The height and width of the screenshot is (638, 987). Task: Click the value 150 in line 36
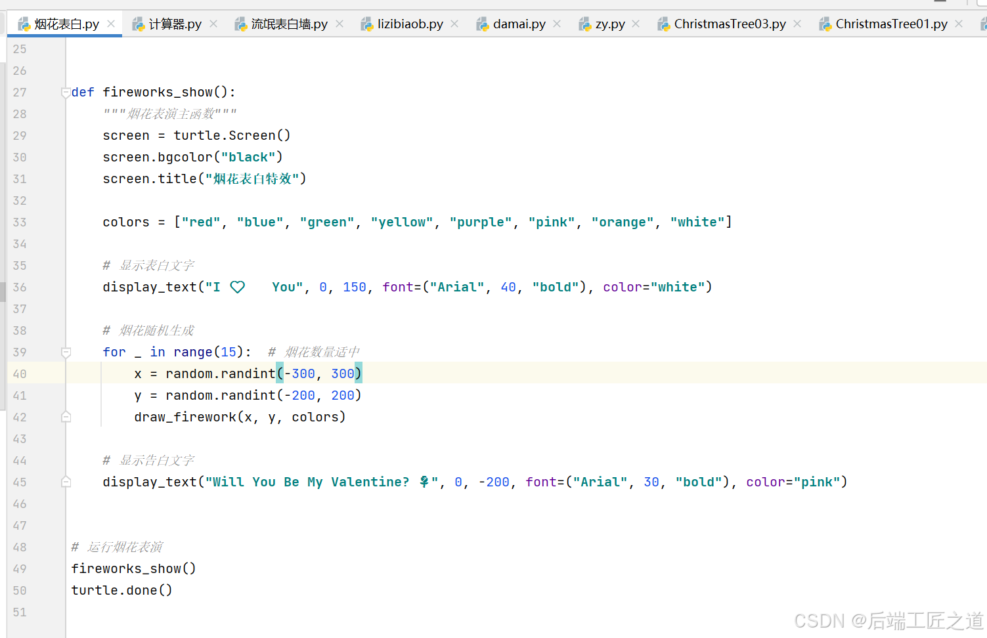pyautogui.click(x=355, y=287)
